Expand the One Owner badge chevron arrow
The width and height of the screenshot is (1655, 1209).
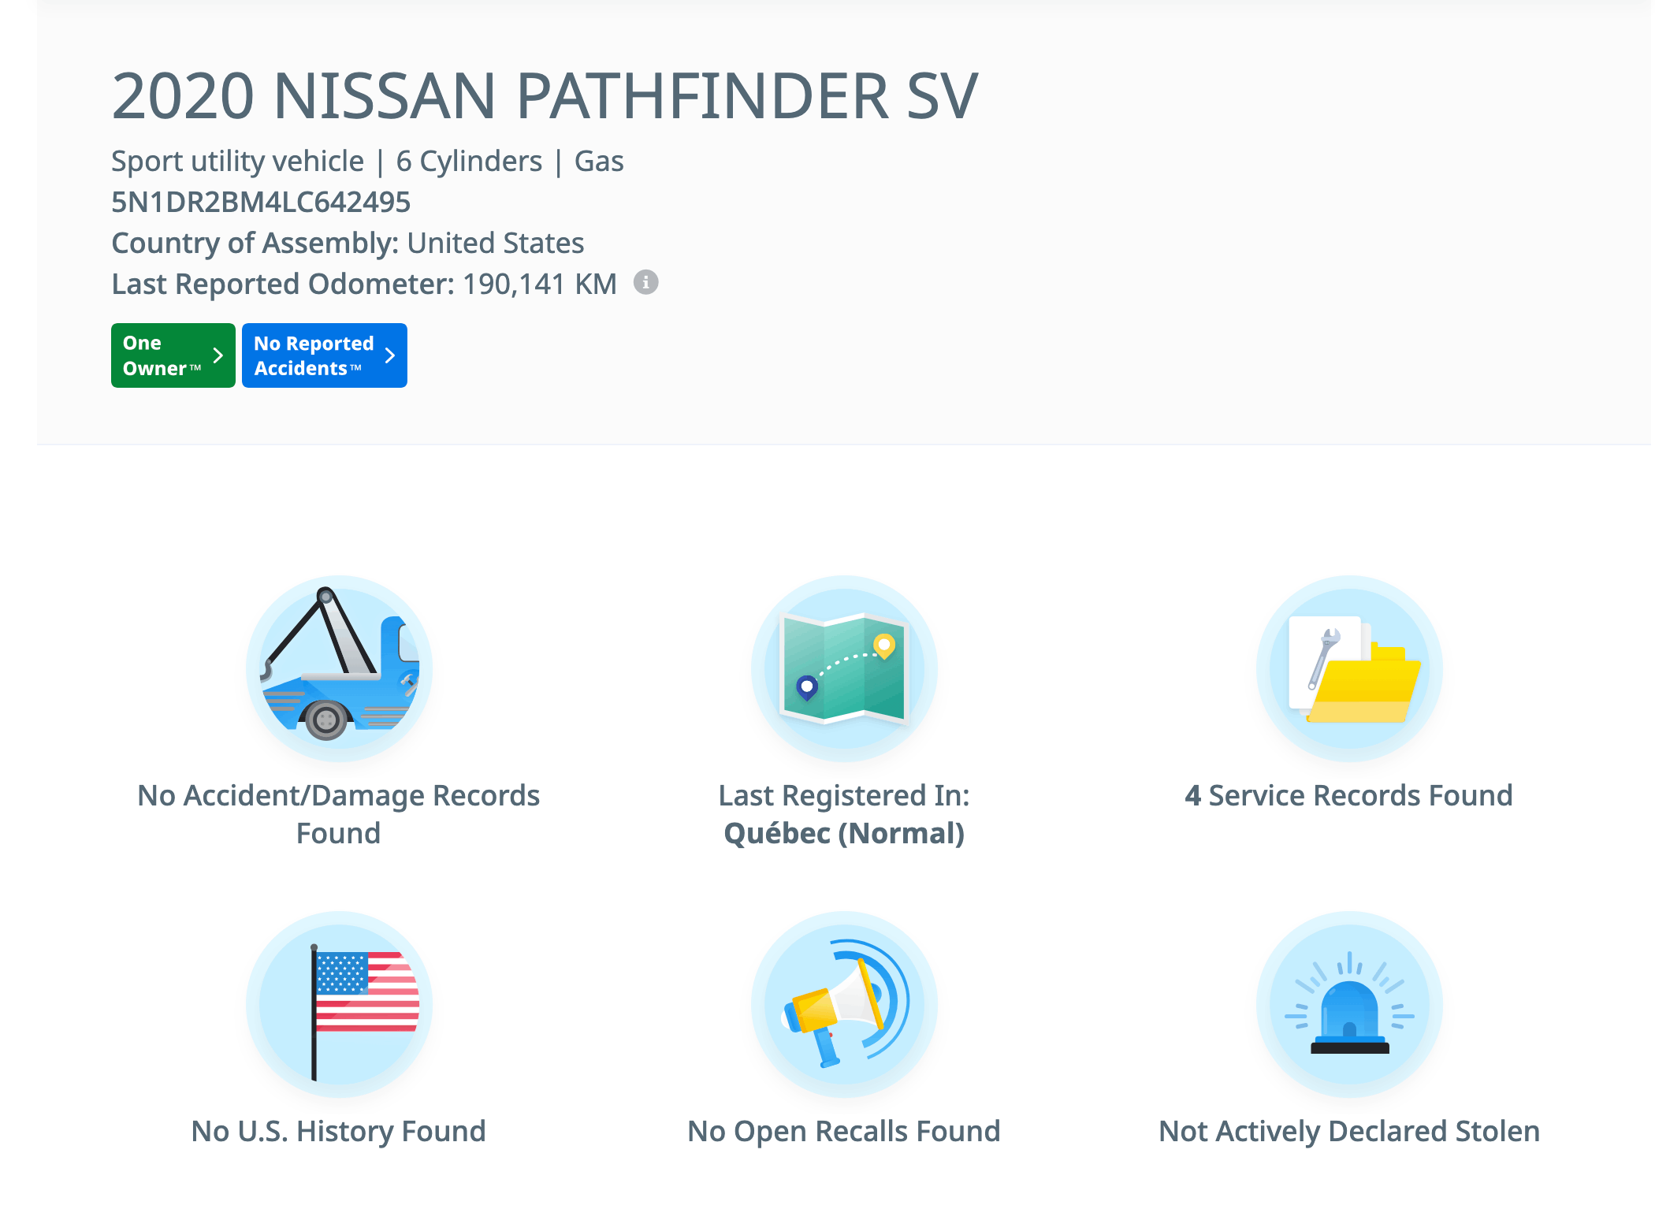click(218, 355)
